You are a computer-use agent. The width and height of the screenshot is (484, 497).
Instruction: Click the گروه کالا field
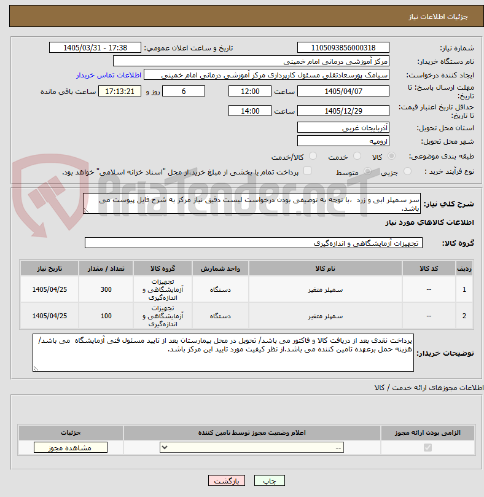pos(253,243)
